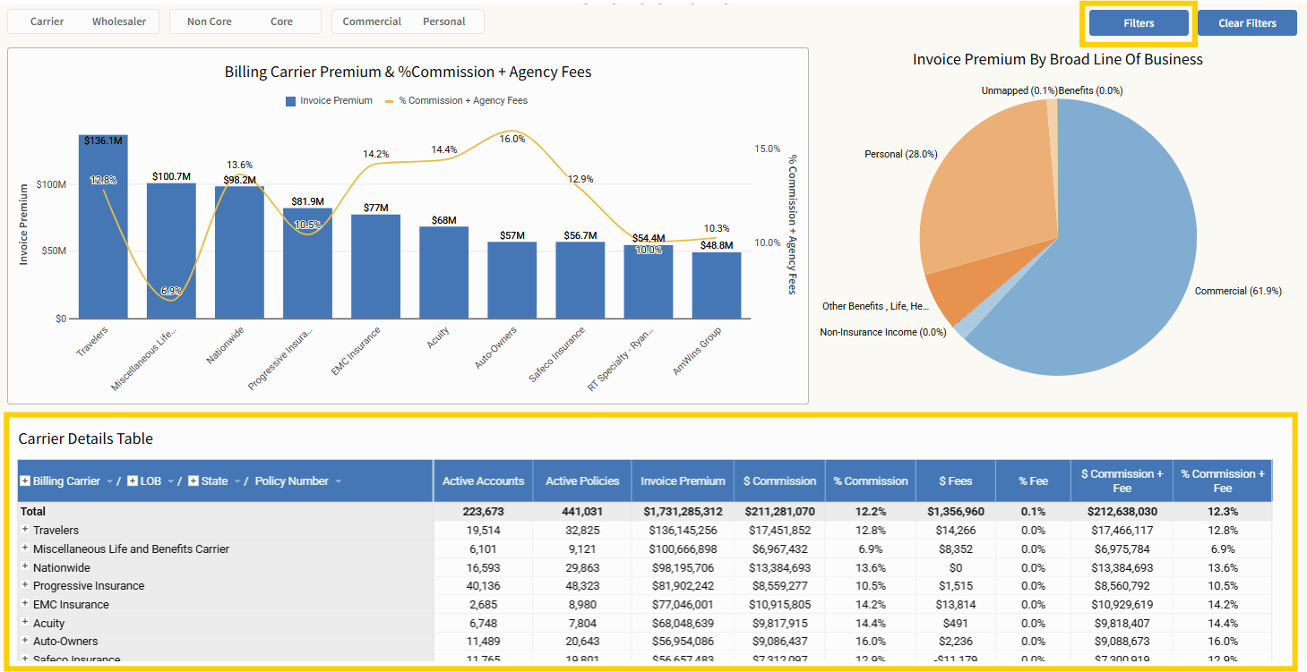Screen dimensions: 1307x672
Task: Expand the Travelers row
Action: coord(25,531)
